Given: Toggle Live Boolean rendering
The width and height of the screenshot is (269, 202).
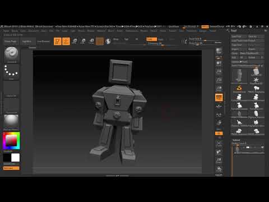Looking at the screenshot, I should coord(44,42).
